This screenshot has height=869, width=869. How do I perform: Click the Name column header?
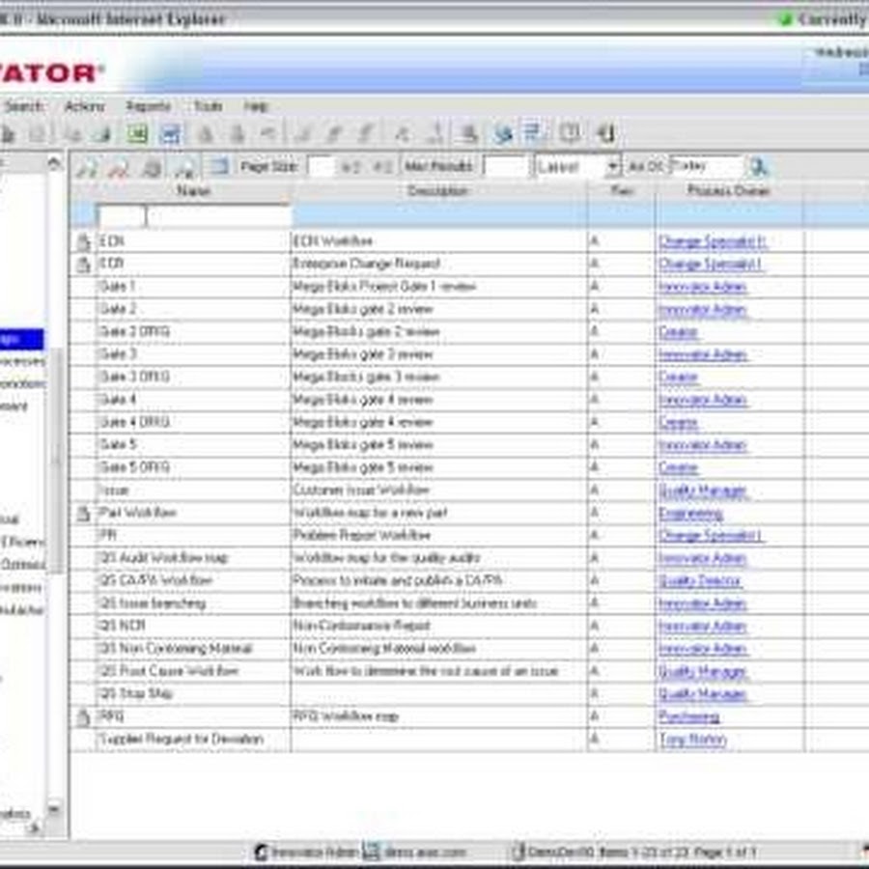[193, 191]
